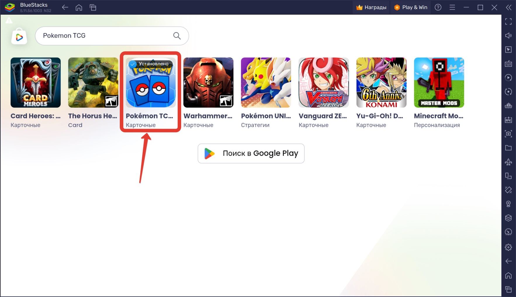516x297 pixels.
Task: Open the Vanguard ZERO app thumbnail
Action: [324, 82]
